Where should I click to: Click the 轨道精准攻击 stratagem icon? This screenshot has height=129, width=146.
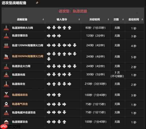pyautogui.click(x=6, y=95)
